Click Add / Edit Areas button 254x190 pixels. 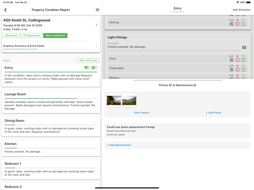[88, 61]
